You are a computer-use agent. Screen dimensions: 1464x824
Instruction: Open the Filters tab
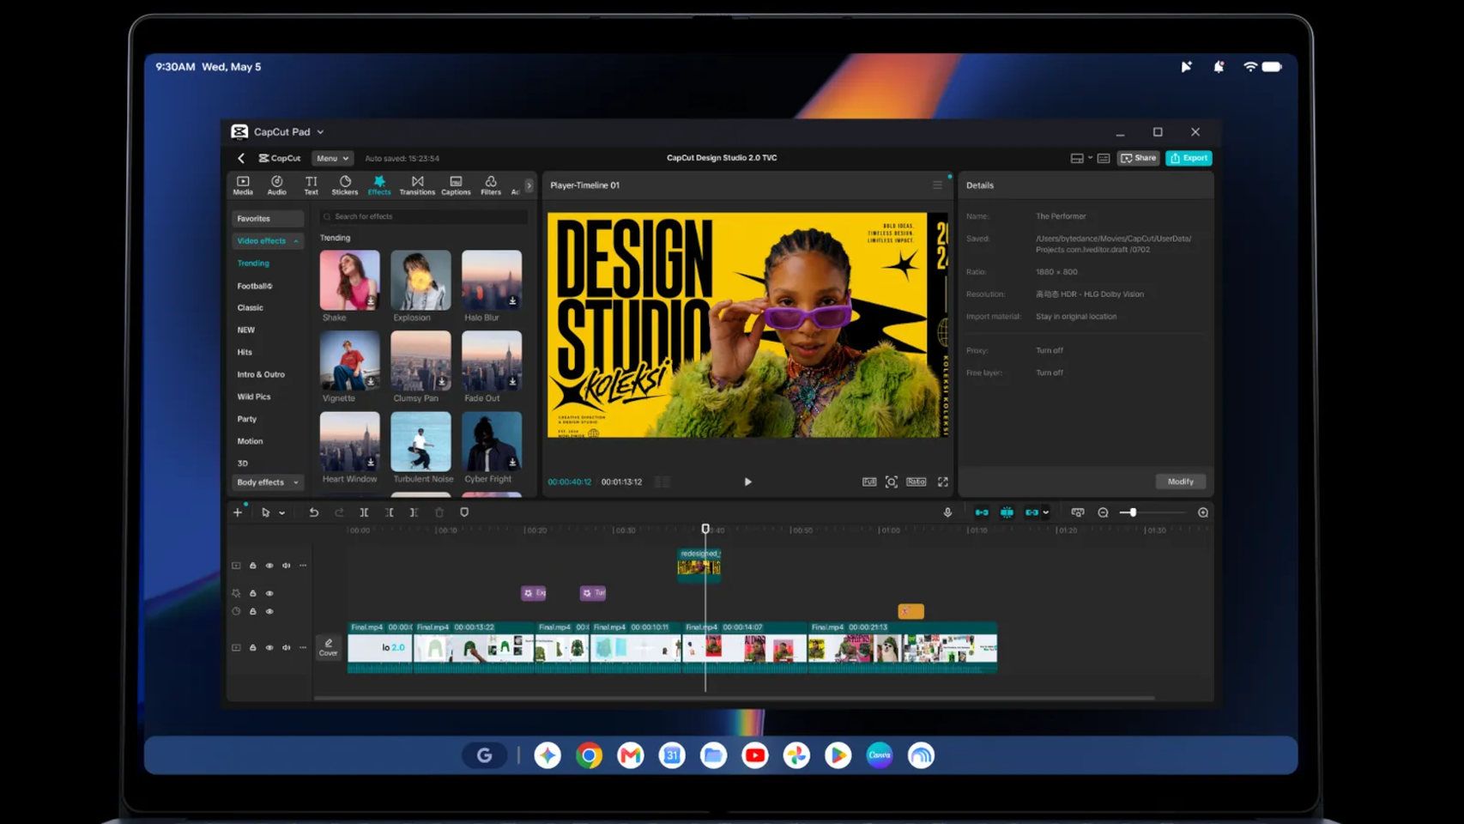(491, 185)
